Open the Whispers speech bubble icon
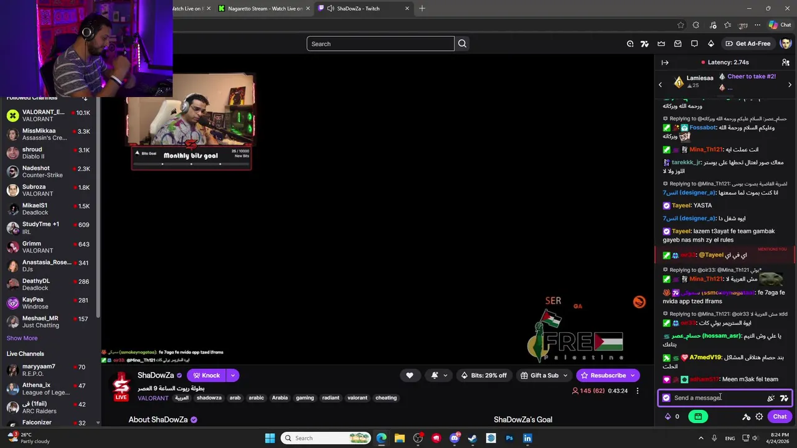Image resolution: width=797 pixels, height=448 pixels. [694, 44]
